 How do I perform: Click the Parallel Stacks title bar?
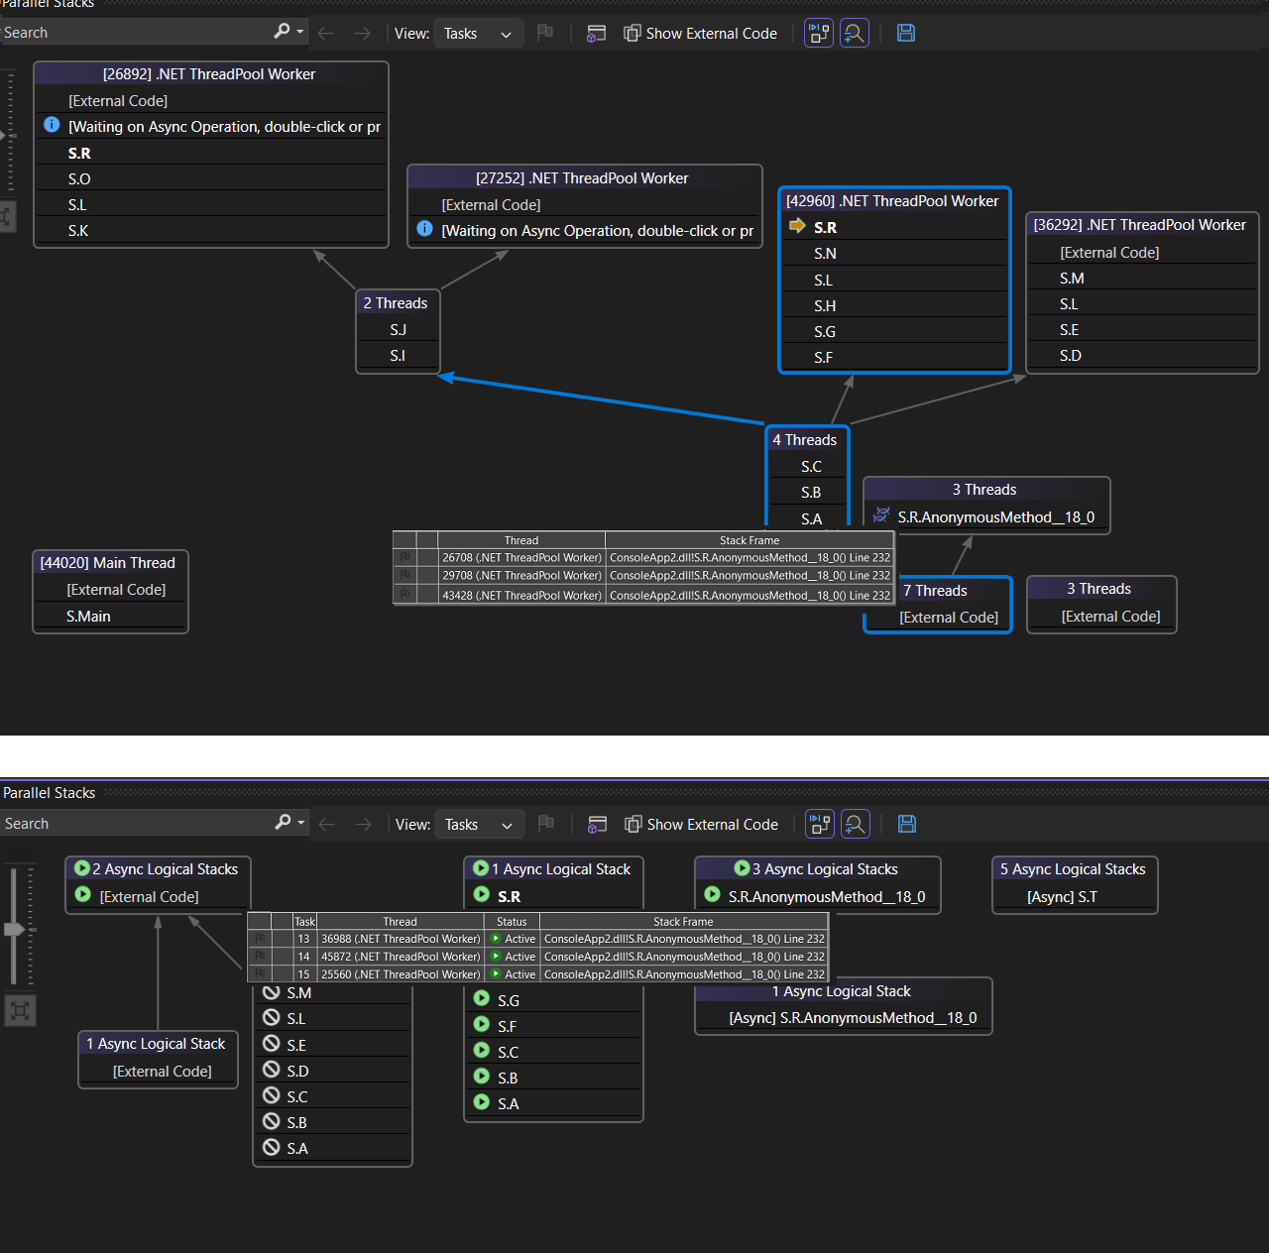pos(49,4)
